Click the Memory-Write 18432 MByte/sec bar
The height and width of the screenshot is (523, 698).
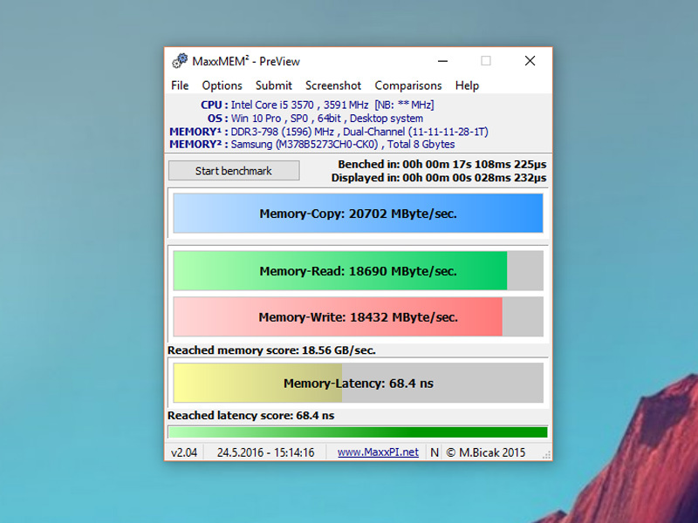tap(358, 317)
